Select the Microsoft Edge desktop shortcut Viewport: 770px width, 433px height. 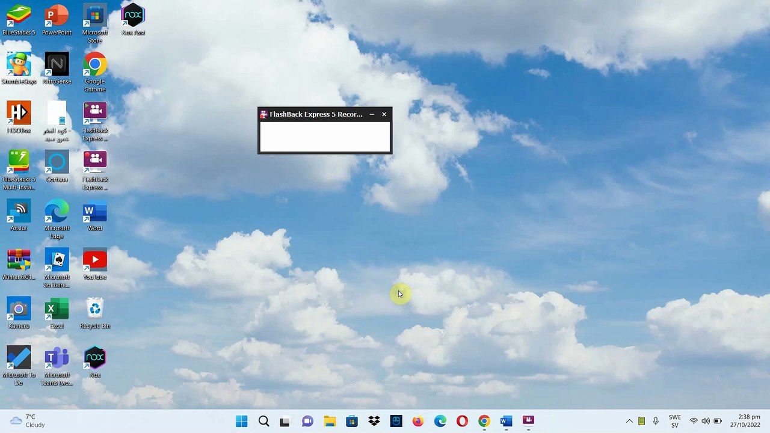[57, 220]
